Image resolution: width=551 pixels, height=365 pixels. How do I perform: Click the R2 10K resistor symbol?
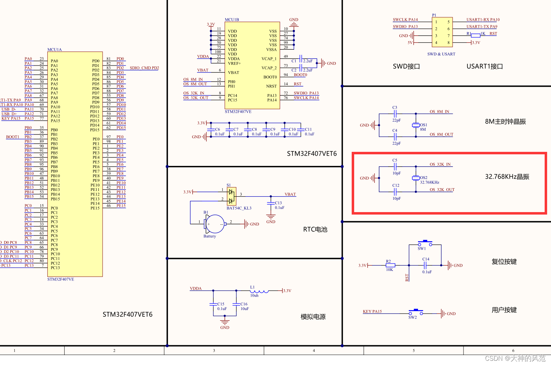pos(390,265)
